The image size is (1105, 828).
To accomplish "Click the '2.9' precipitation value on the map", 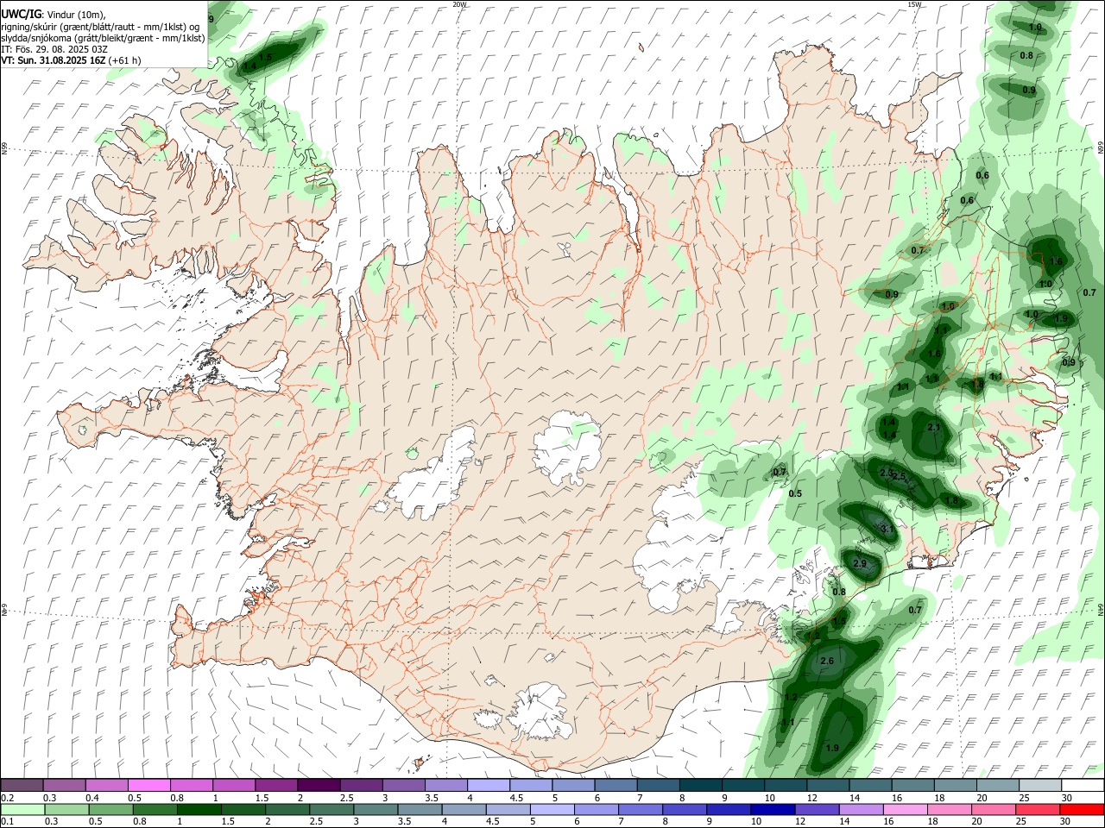I will click(860, 563).
